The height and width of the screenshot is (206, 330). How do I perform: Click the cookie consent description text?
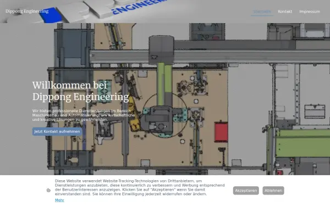click(140, 187)
